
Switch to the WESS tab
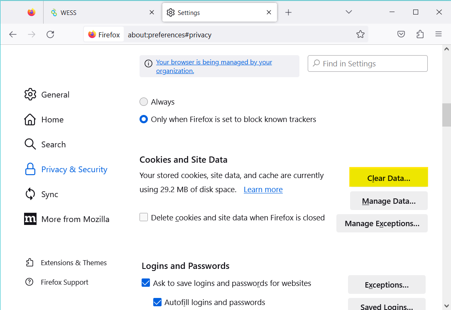pos(102,12)
